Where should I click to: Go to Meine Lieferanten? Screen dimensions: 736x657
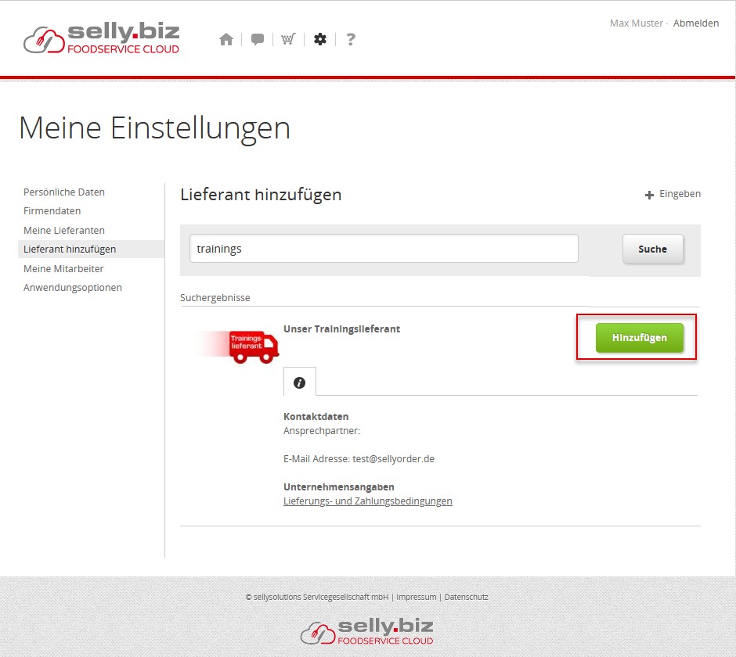(64, 230)
